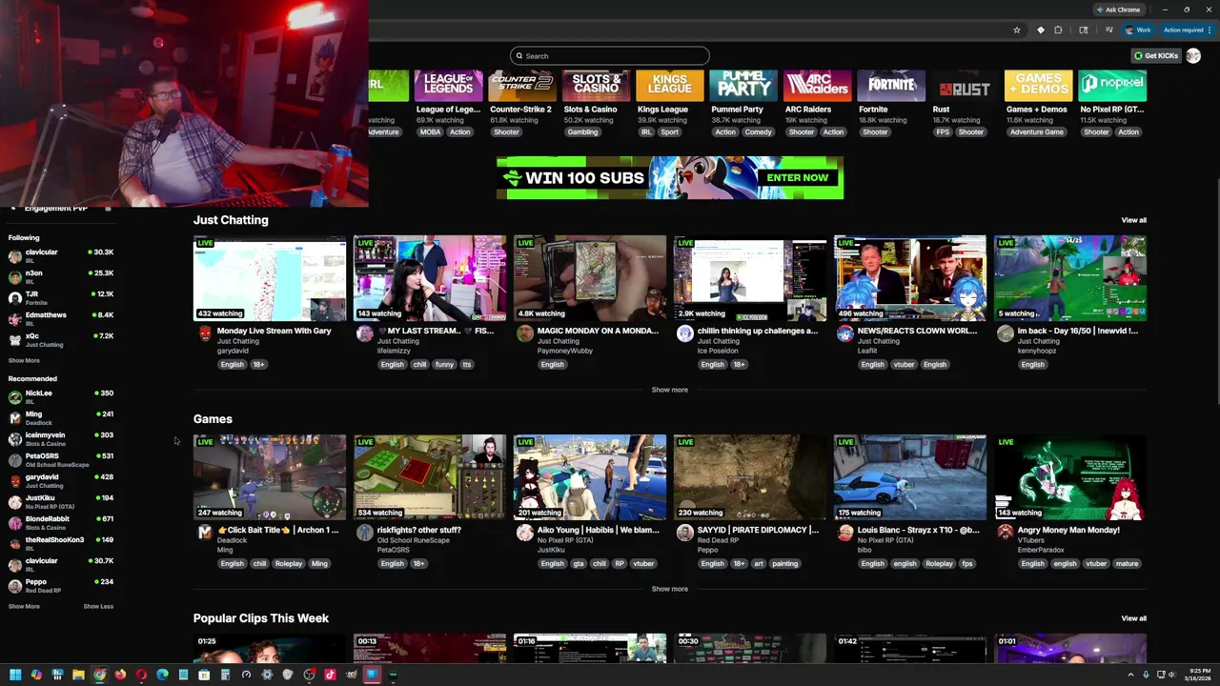The width and height of the screenshot is (1220, 686).
Task: Open File Explorer from taskbar
Action: [78, 675]
